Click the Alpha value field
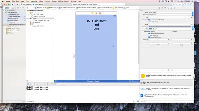 [x=170, y=24]
